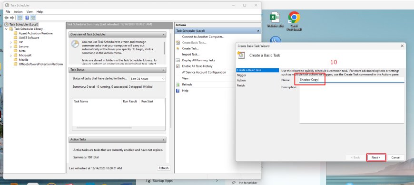Click the Refresh button below the summary

tap(163, 168)
